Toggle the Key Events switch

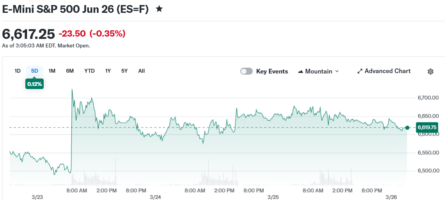pos(246,71)
